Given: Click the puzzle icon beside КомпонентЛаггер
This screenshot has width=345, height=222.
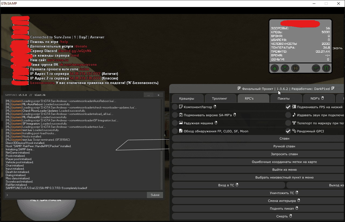Looking at the screenshot, I should point(181,107).
